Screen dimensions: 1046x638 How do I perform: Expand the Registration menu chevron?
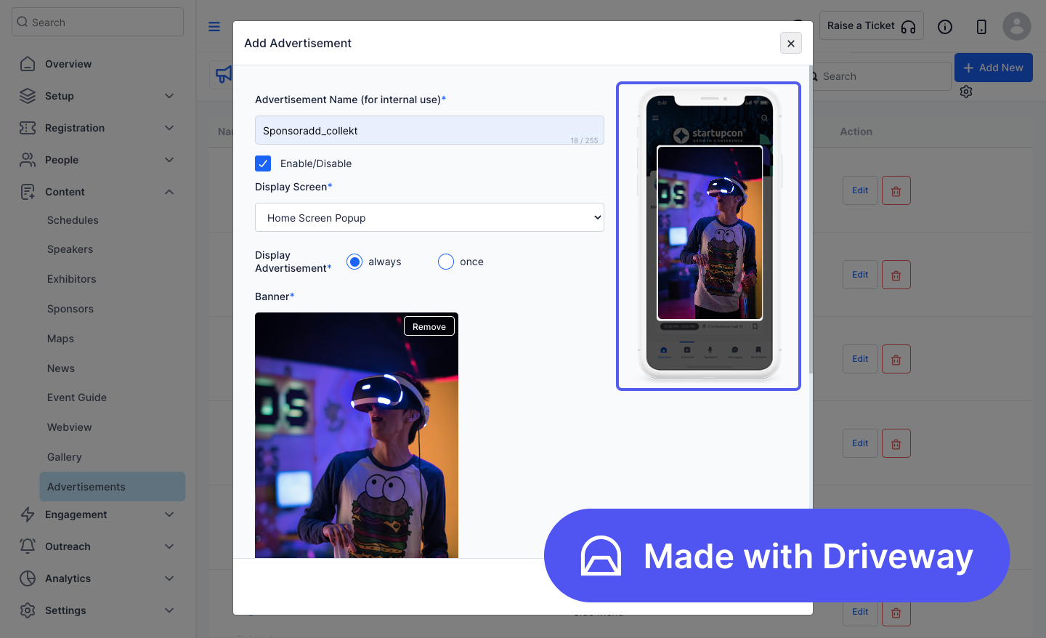tap(169, 128)
